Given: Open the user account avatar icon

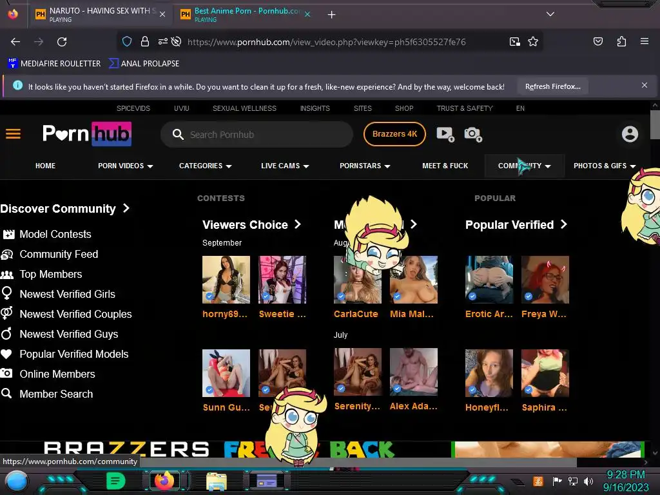Looking at the screenshot, I should click(630, 134).
